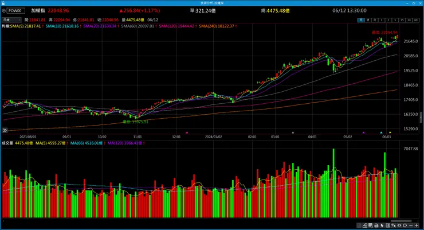The height and width of the screenshot is (230, 424).
Task: Click the lock icon in the title bar
Action: (x=3, y=3)
